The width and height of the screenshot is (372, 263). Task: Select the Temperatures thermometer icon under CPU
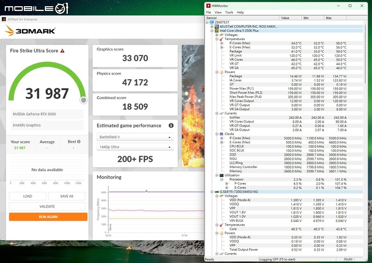tap(222, 39)
